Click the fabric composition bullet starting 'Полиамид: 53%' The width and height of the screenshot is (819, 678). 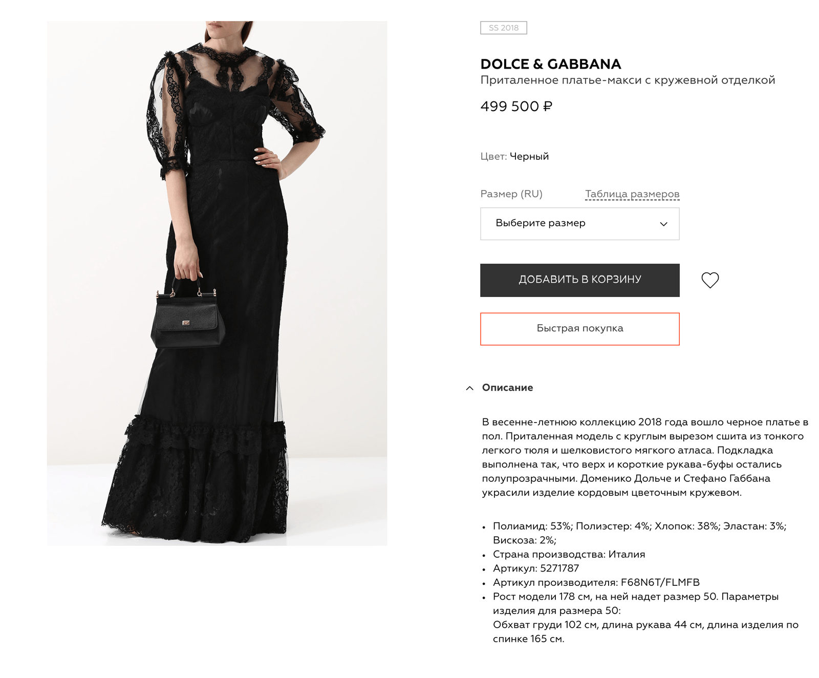(x=639, y=533)
